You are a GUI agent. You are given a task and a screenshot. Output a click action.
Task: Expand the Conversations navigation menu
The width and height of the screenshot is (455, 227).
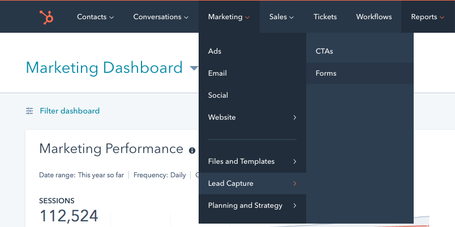(x=161, y=17)
